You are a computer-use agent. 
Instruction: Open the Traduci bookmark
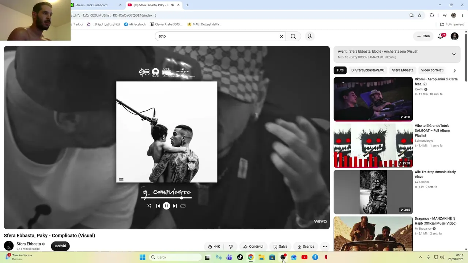[x=78, y=24]
